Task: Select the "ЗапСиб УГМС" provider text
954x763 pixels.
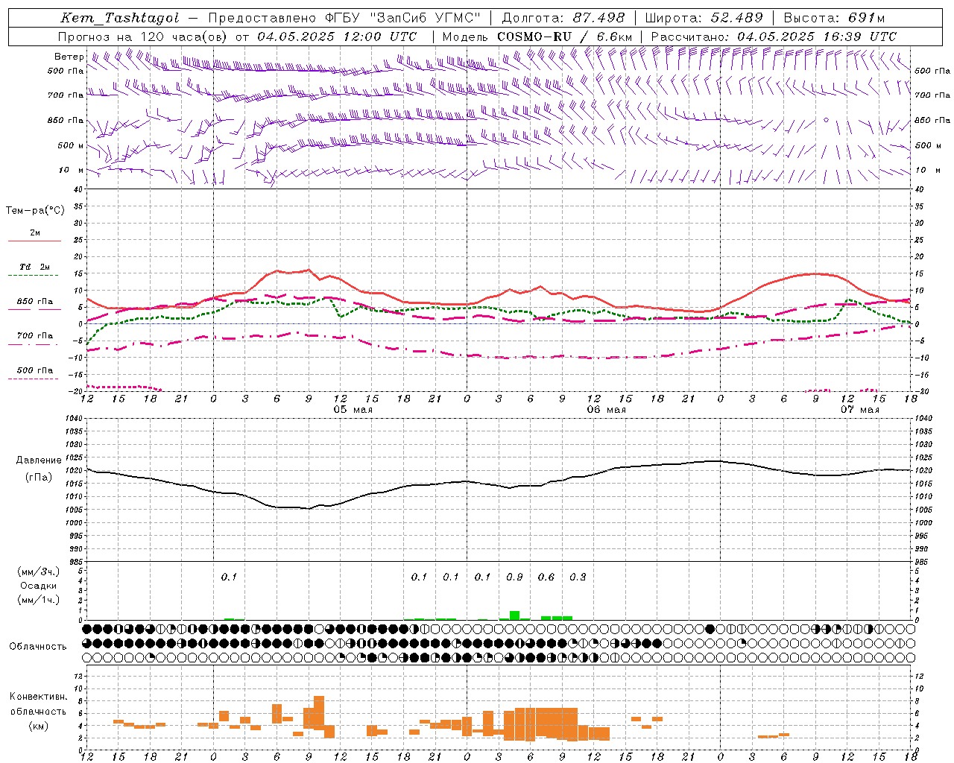Action: point(426,18)
